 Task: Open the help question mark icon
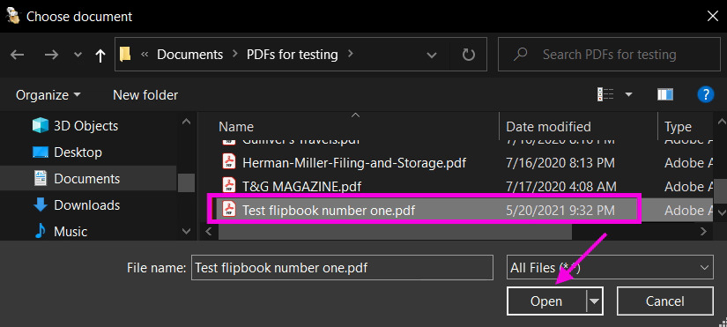click(705, 94)
